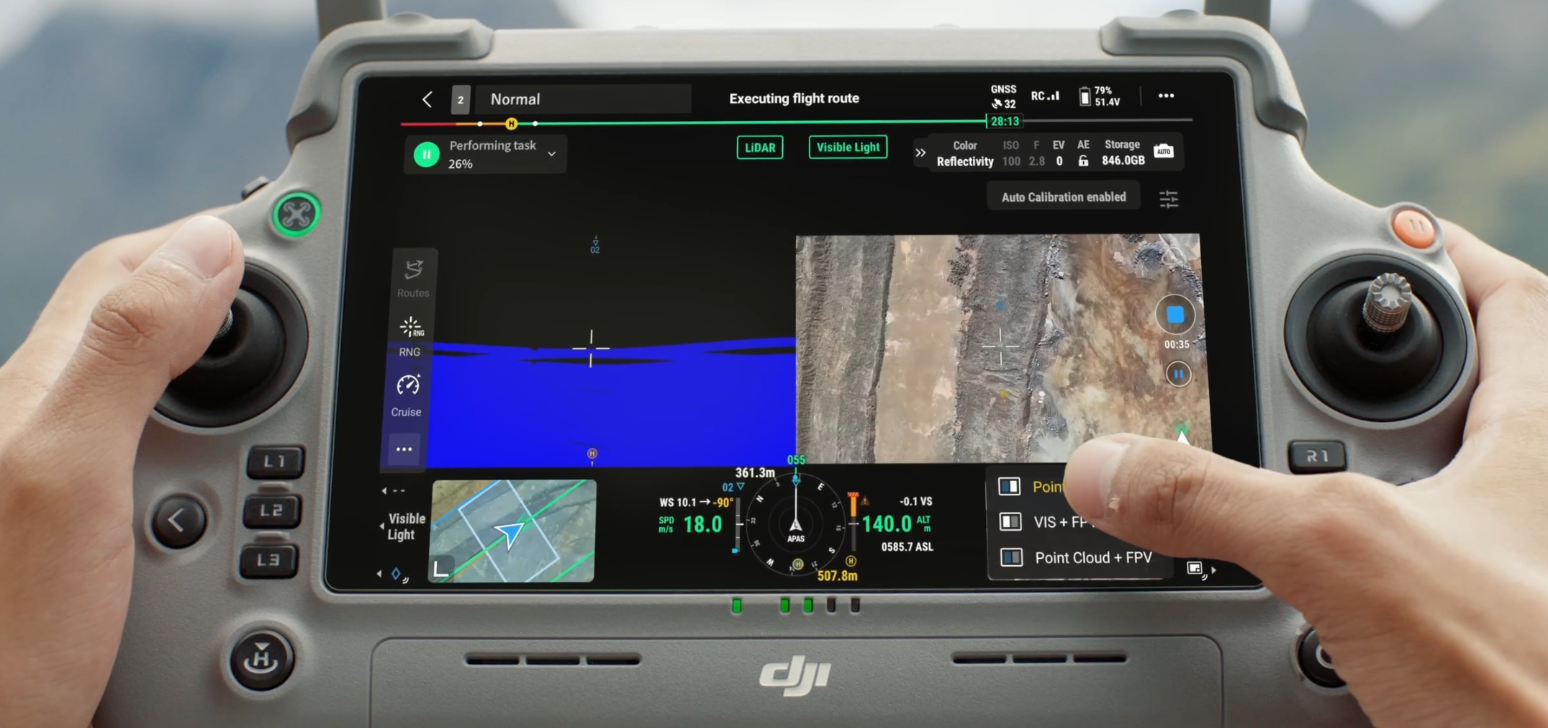Expand the camera parameters panel with double chevron
The height and width of the screenshot is (728, 1548).
[919, 153]
